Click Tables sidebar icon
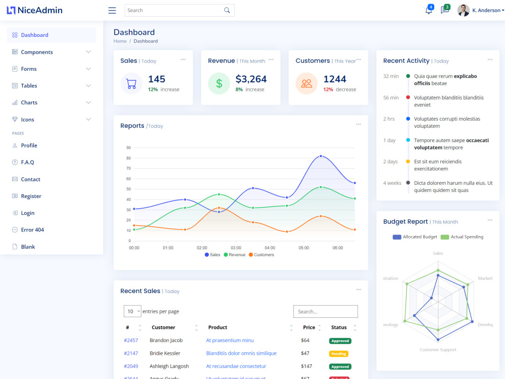This screenshot has height=379, width=505. 15,85
